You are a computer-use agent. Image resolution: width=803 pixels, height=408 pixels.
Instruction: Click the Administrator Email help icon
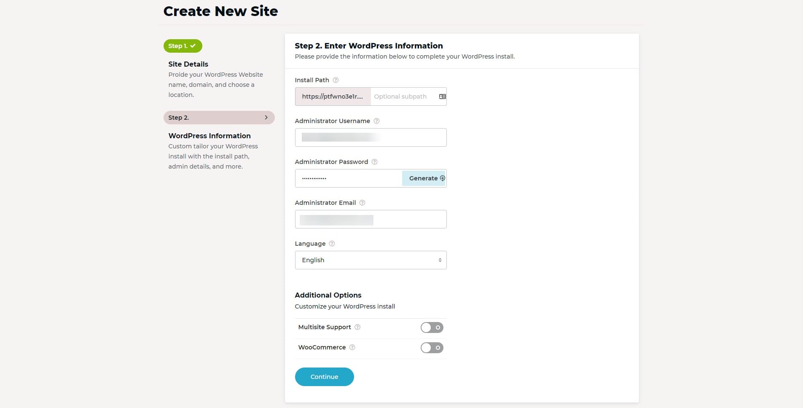(x=362, y=203)
